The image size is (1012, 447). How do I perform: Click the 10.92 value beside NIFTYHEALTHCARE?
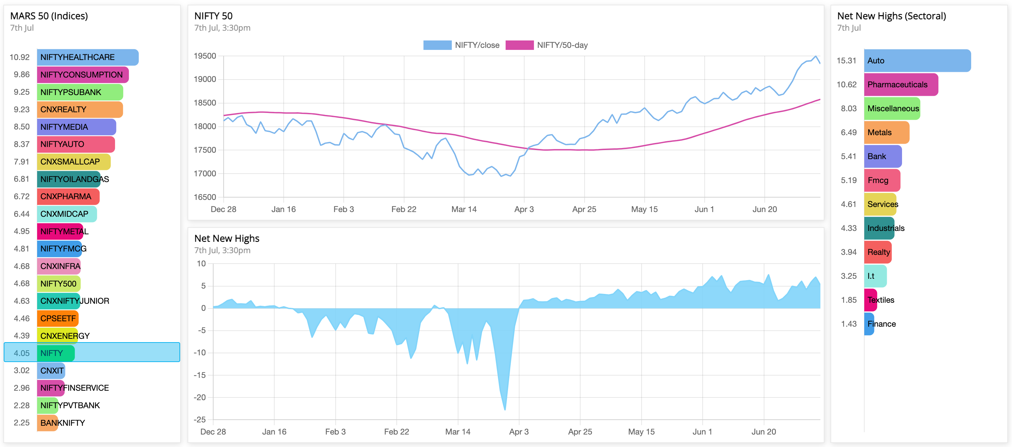(x=20, y=57)
